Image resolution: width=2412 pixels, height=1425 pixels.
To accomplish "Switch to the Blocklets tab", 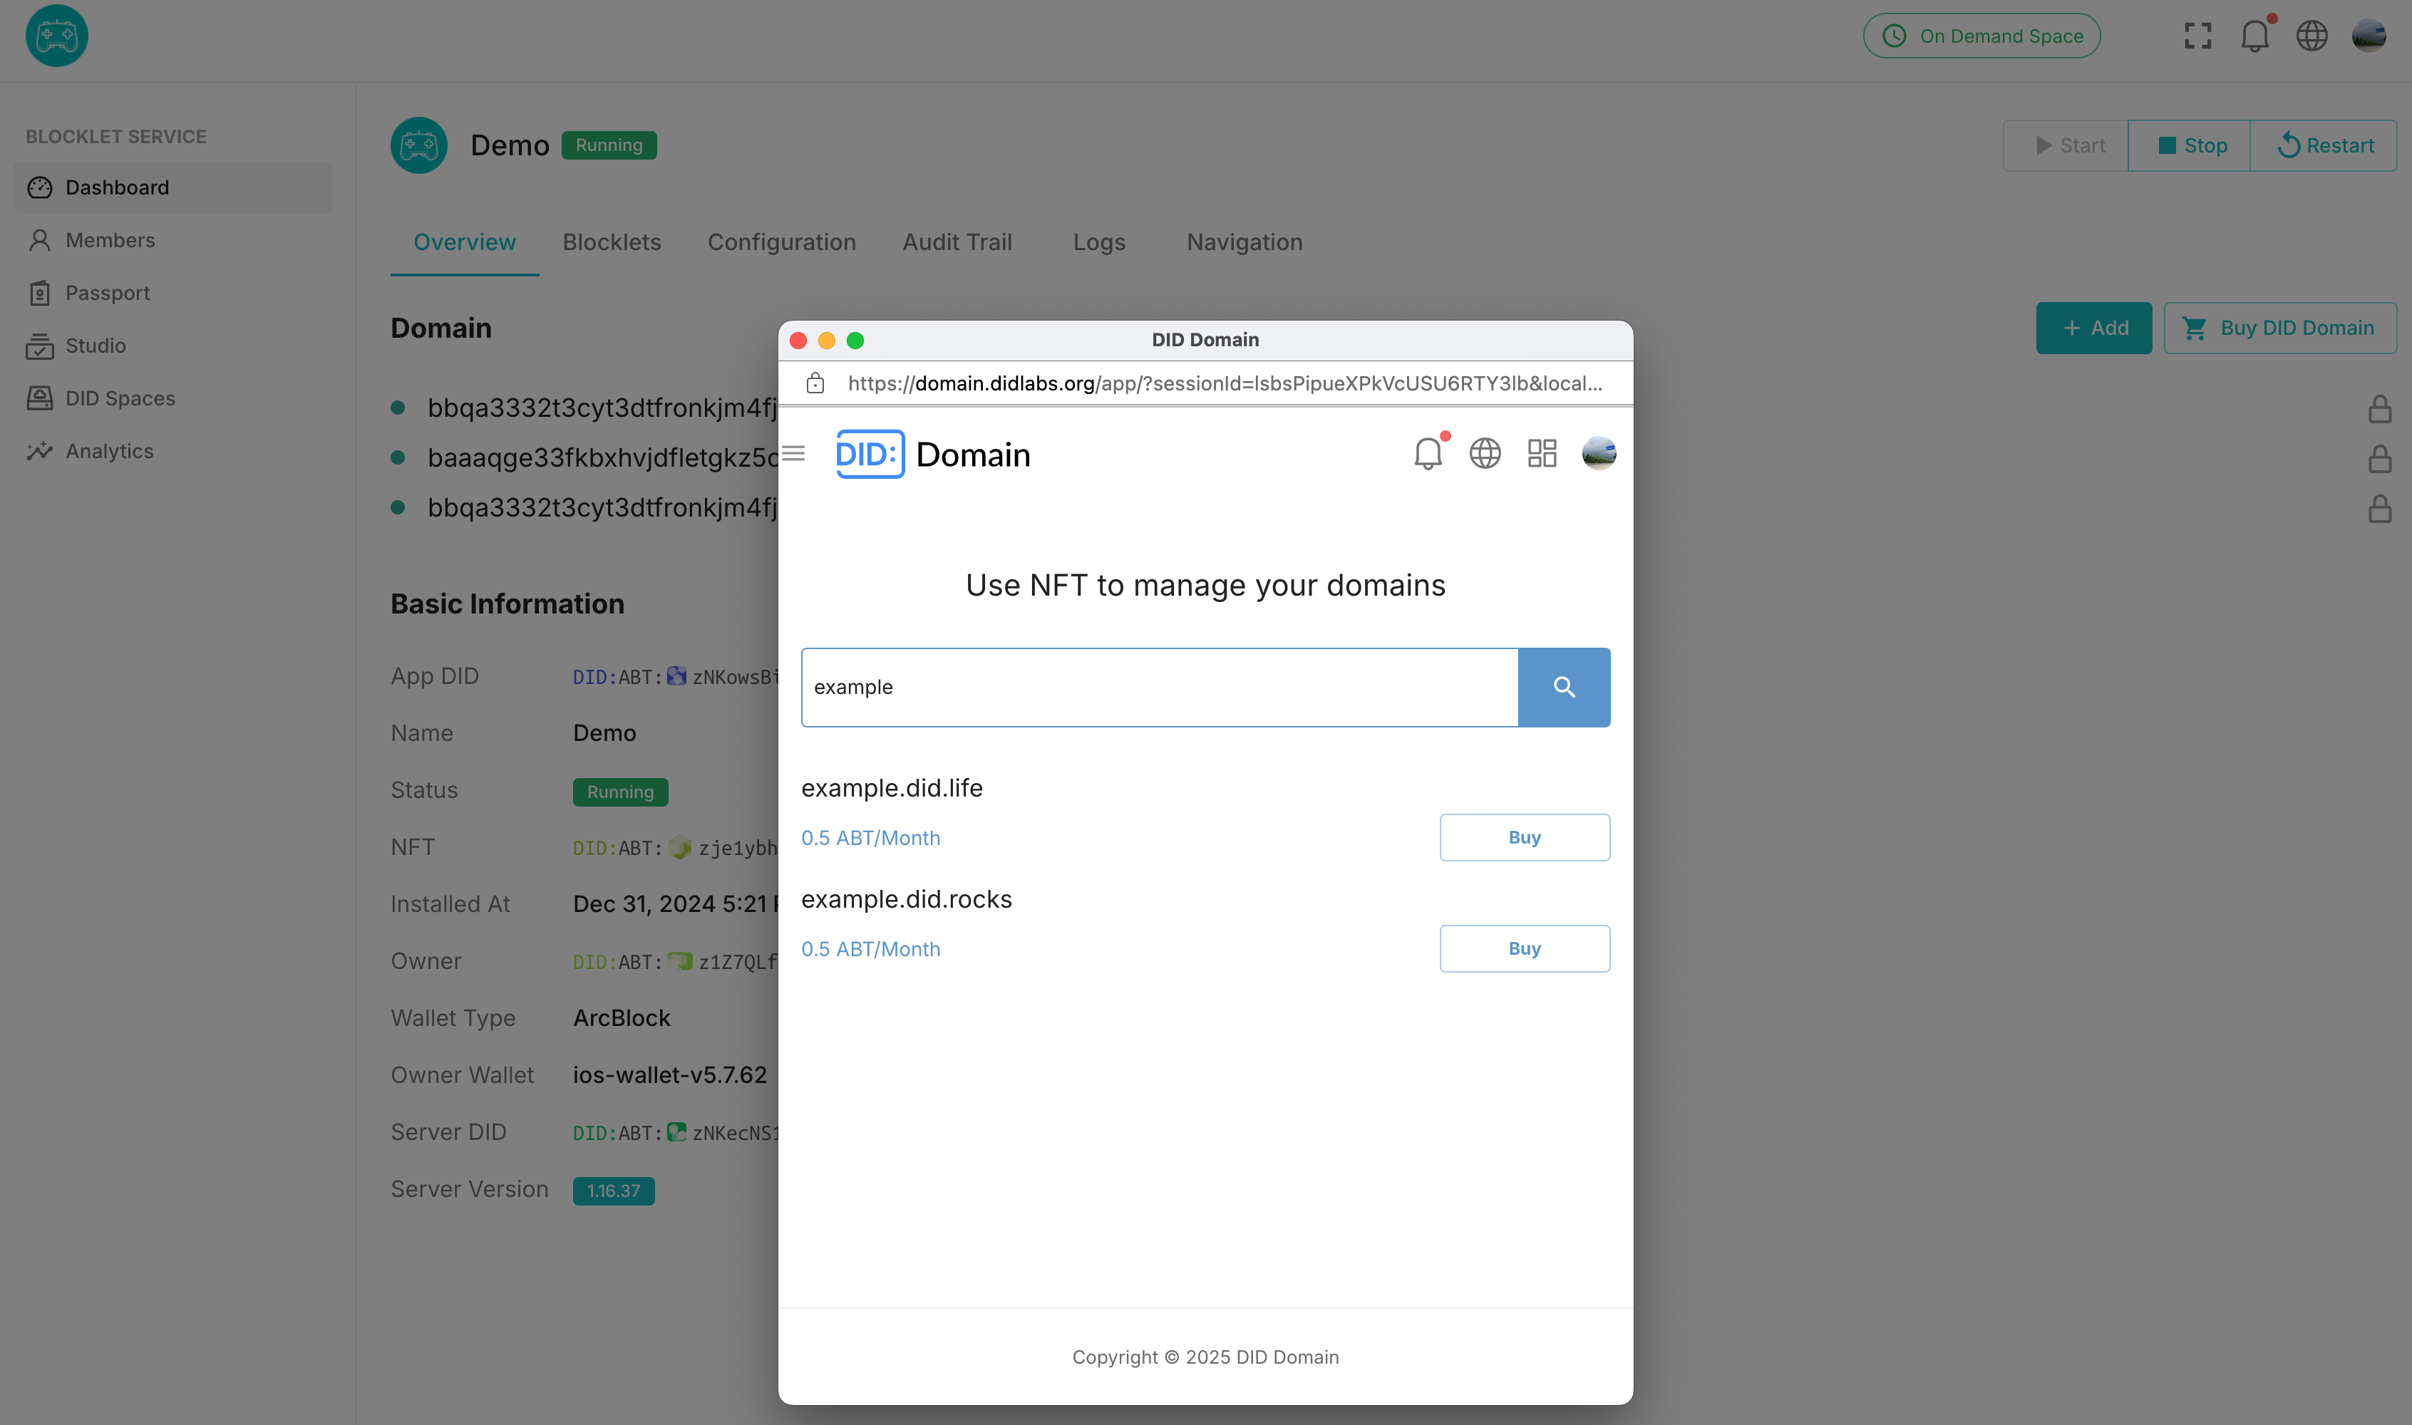I will pyautogui.click(x=612, y=242).
